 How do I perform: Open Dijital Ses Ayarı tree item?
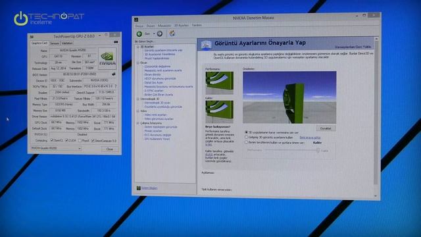(x=154, y=82)
